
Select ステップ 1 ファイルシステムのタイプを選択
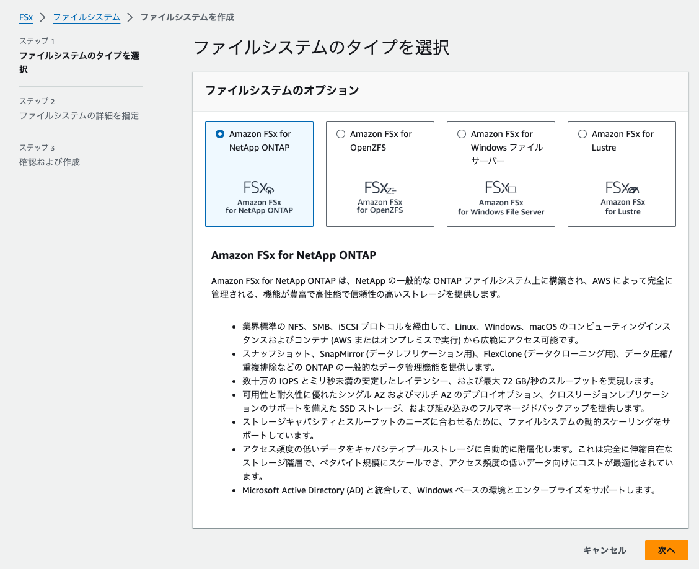coord(80,56)
